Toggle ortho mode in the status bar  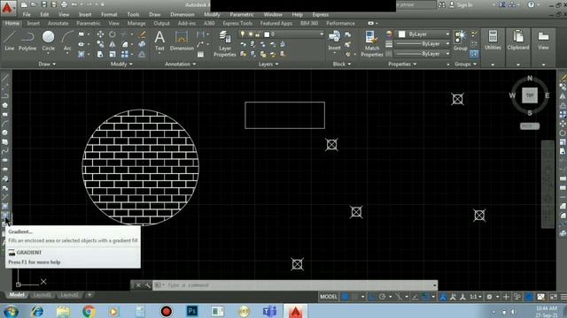click(372, 297)
